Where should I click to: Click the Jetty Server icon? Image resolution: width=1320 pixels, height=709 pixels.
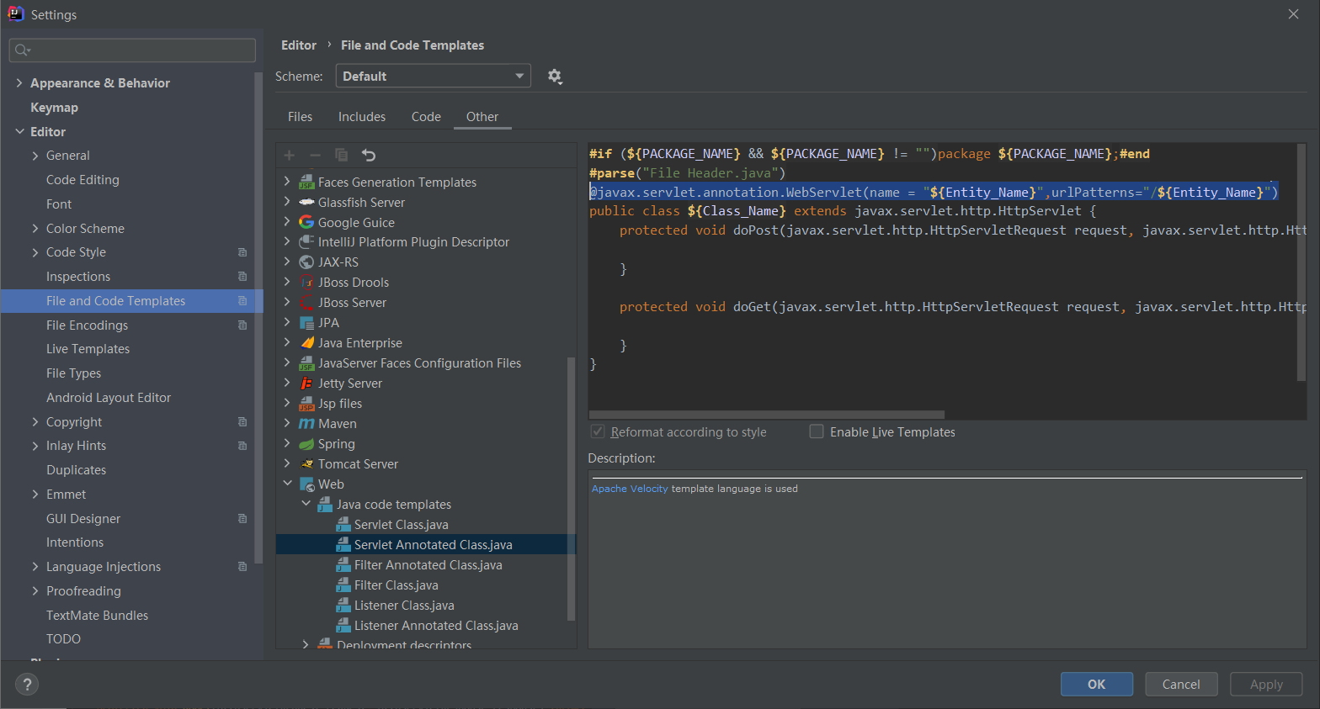point(306,384)
